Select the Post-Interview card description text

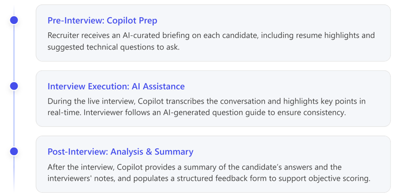tap(209, 172)
